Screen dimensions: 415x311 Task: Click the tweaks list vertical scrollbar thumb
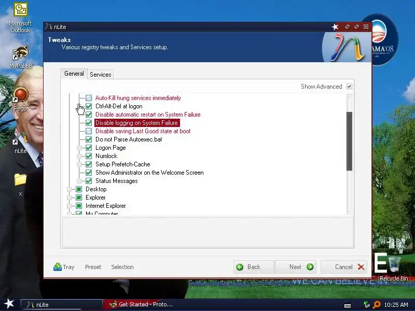[x=349, y=141]
